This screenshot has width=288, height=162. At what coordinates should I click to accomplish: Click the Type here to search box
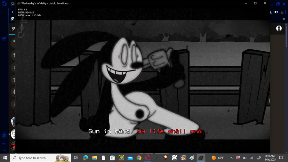click(40, 158)
